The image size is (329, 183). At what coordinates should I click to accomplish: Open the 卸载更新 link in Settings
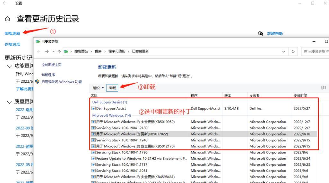(13, 34)
